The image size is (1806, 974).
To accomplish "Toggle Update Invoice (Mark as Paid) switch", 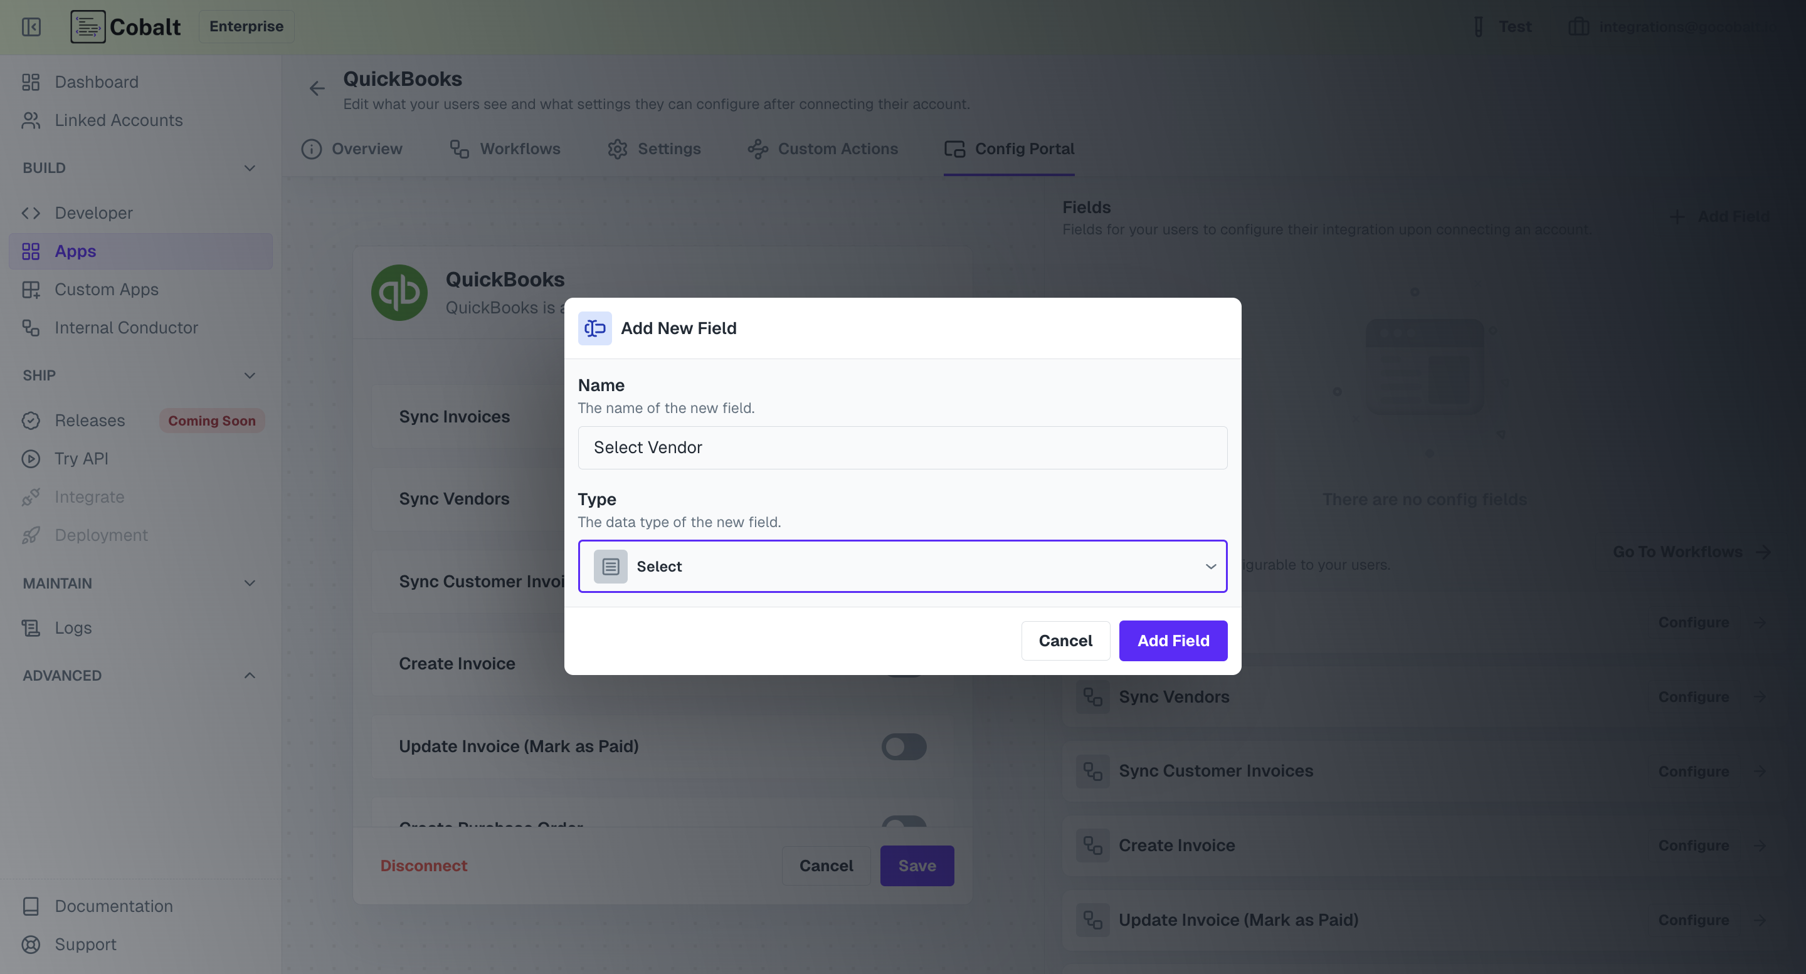I will pyautogui.click(x=903, y=747).
